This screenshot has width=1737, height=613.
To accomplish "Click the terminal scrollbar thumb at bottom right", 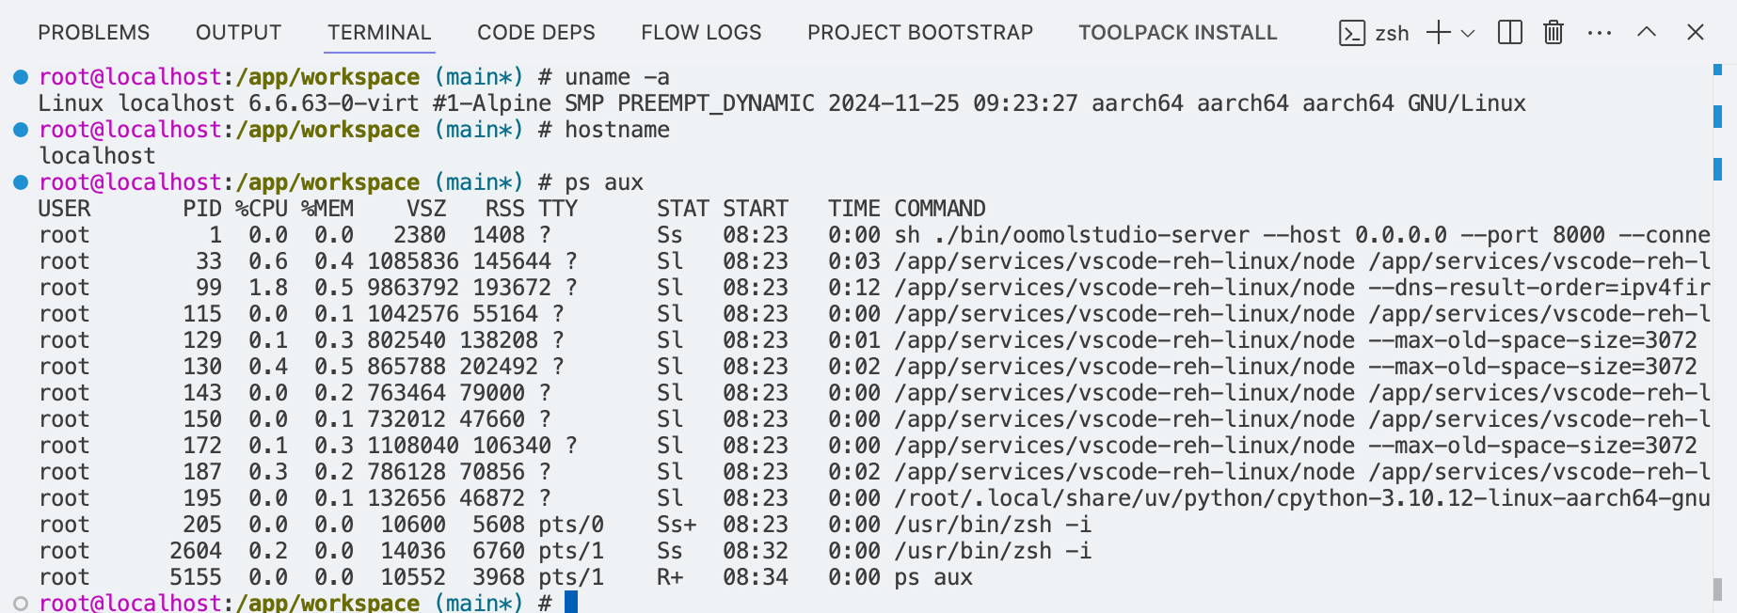I will (1717, 589).
